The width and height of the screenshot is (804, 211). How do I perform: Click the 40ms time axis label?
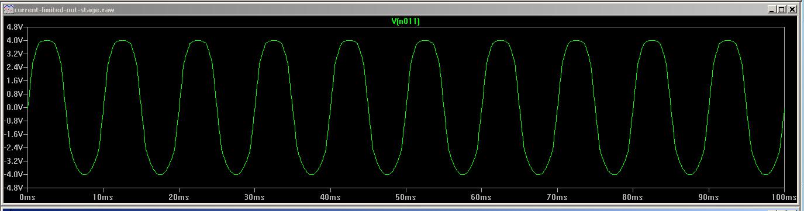pyautogui.click(x=330, y=198)
